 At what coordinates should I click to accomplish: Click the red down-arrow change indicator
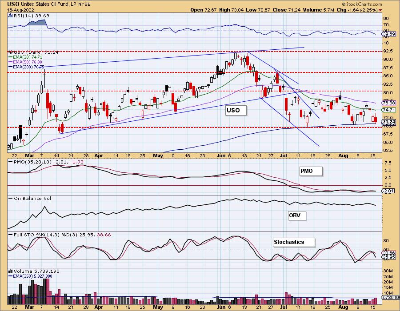click(380, 10)
